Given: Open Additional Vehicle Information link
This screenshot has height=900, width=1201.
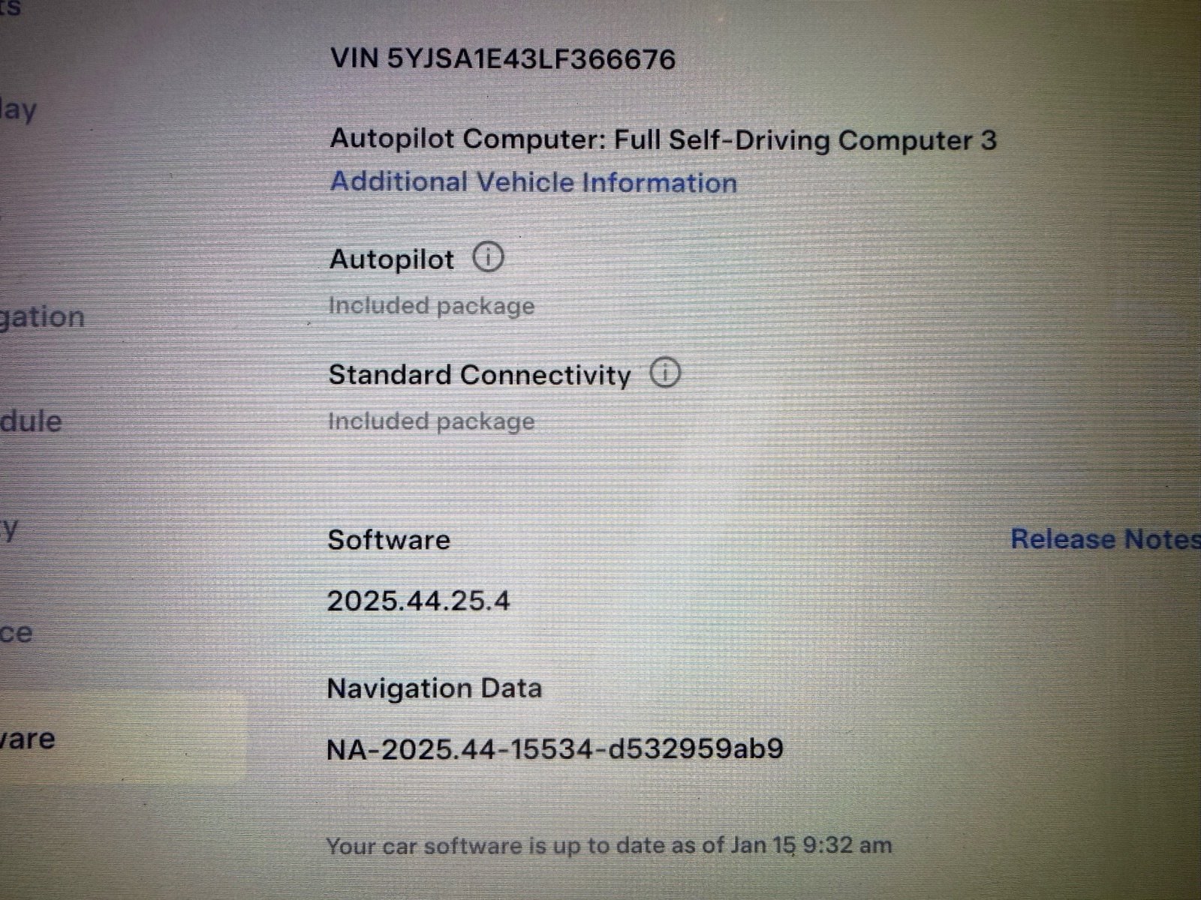Looking at the screenshot, I should tap(534, 182).
